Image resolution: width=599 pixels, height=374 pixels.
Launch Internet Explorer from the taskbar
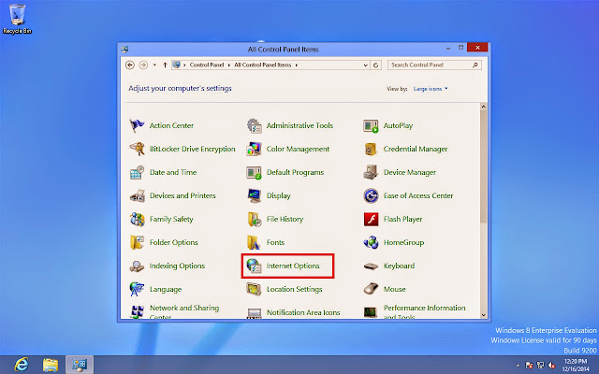22,365
